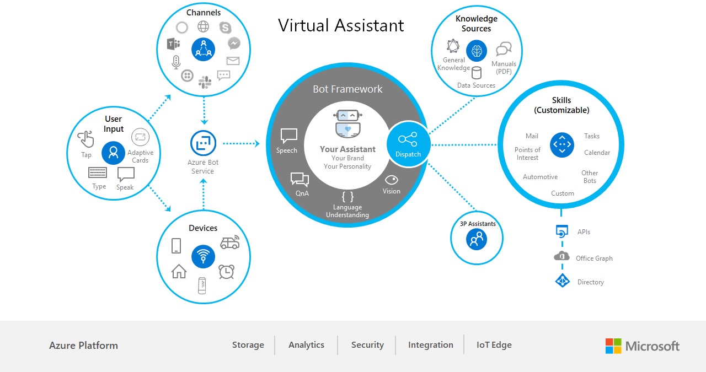Viewport: 706px width, 372px height.
Task: Click the Slack channel icon
Action: (x=205, y=82)
